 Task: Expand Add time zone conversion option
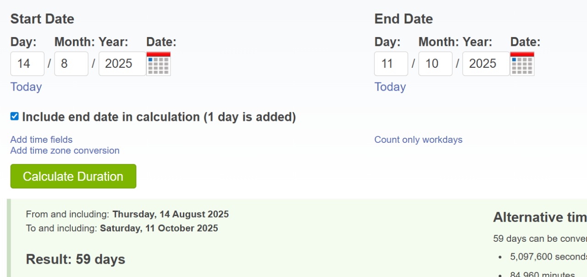(x=65, y=151)
